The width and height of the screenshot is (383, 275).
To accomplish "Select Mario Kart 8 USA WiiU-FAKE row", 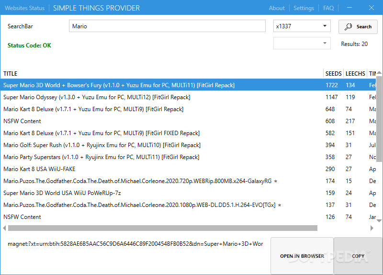I will coord(188,169).
